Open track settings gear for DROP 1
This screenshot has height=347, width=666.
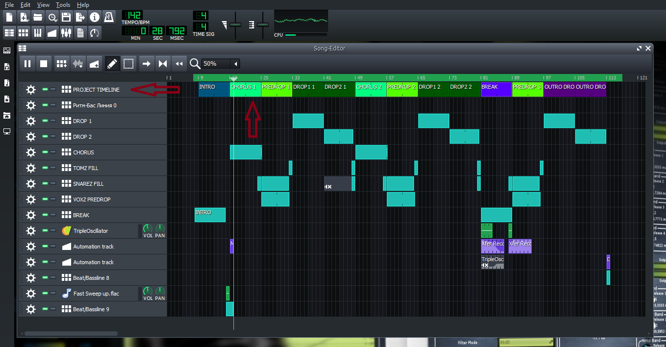tap(31, 121)
